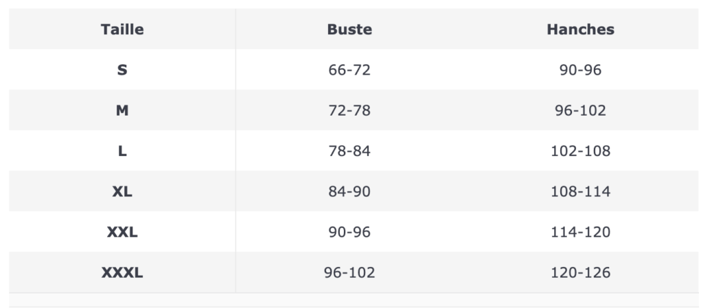Select the M size label
The width and height of the screenshot is (703, 308).
(122, 110)
